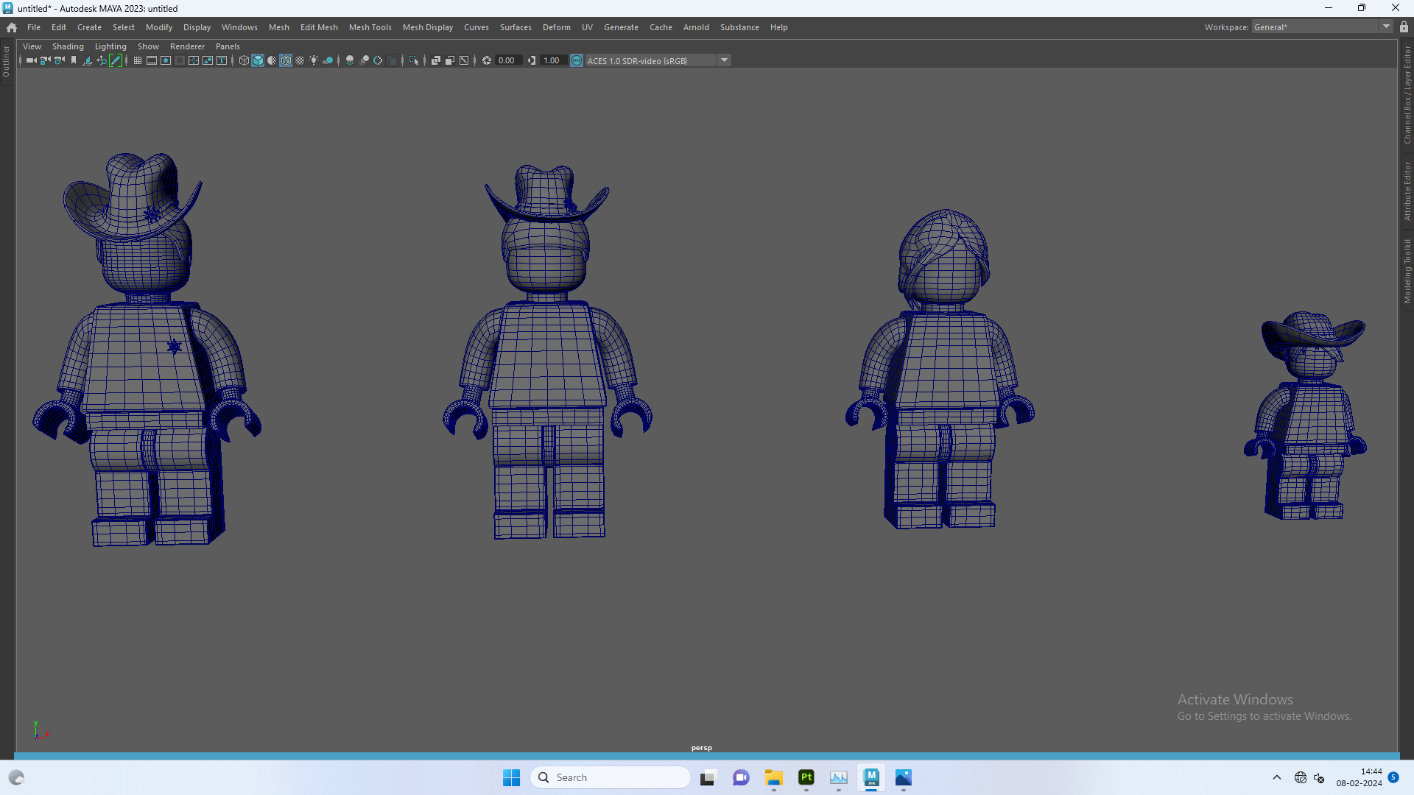Toggle Multisample Anti-aliasing icon
This screenshot has width=1414, height=795.
click(378, 60)
